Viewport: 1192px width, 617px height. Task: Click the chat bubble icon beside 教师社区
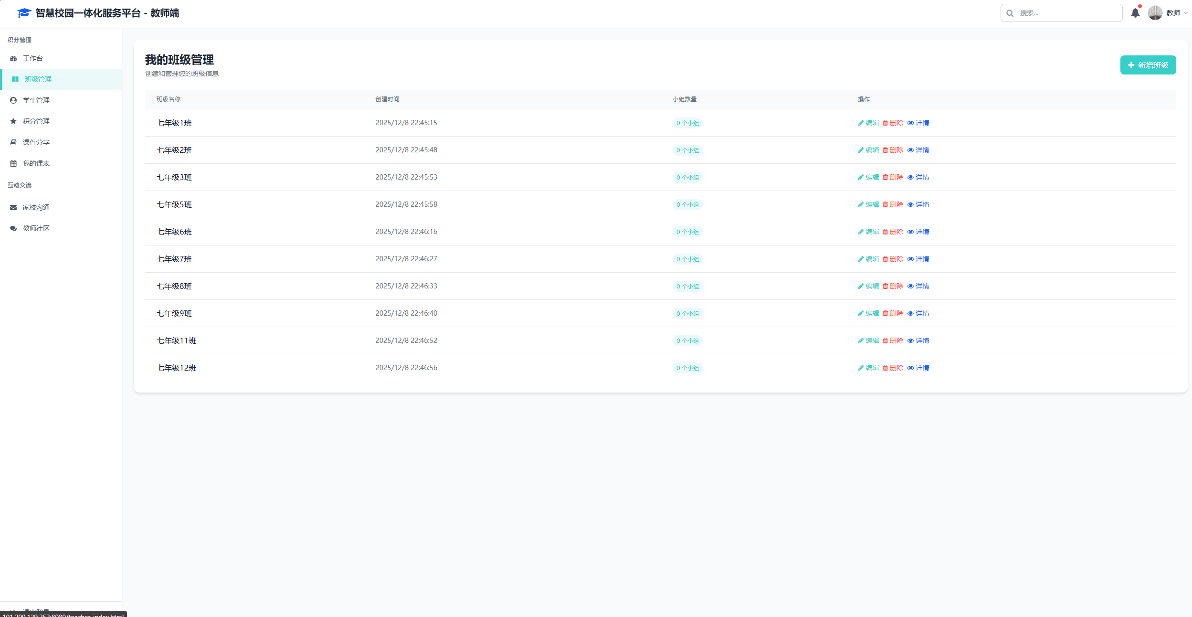13,228
